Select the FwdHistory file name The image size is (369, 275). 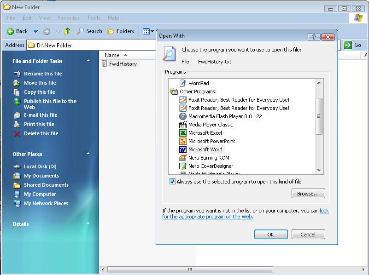point(123,64)
